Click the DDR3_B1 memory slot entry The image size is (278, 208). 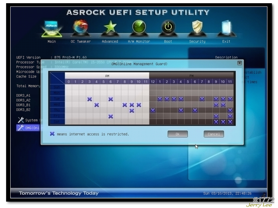[23, 105]
